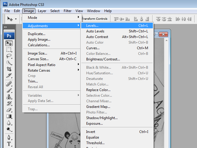The image size is (197, 148).
Task: Click Align Left Edges icon
Action: pos(136,19)
